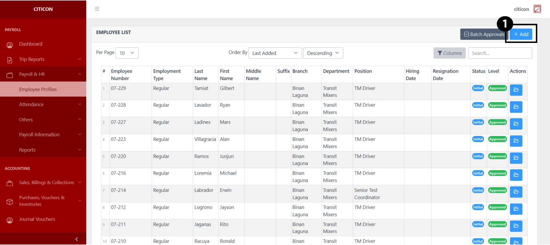
Task: Open folder action for Labrador Erwin row
Action: click(516, 192)
